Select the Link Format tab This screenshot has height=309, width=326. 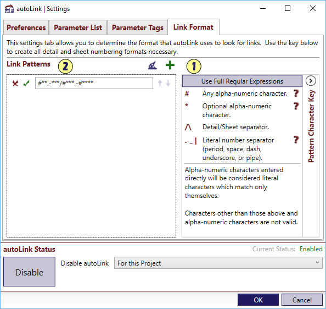coord(193,27)
